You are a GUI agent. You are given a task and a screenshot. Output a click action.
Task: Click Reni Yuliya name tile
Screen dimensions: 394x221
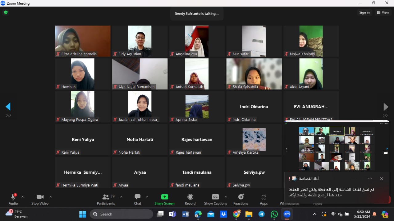point(83,140)
